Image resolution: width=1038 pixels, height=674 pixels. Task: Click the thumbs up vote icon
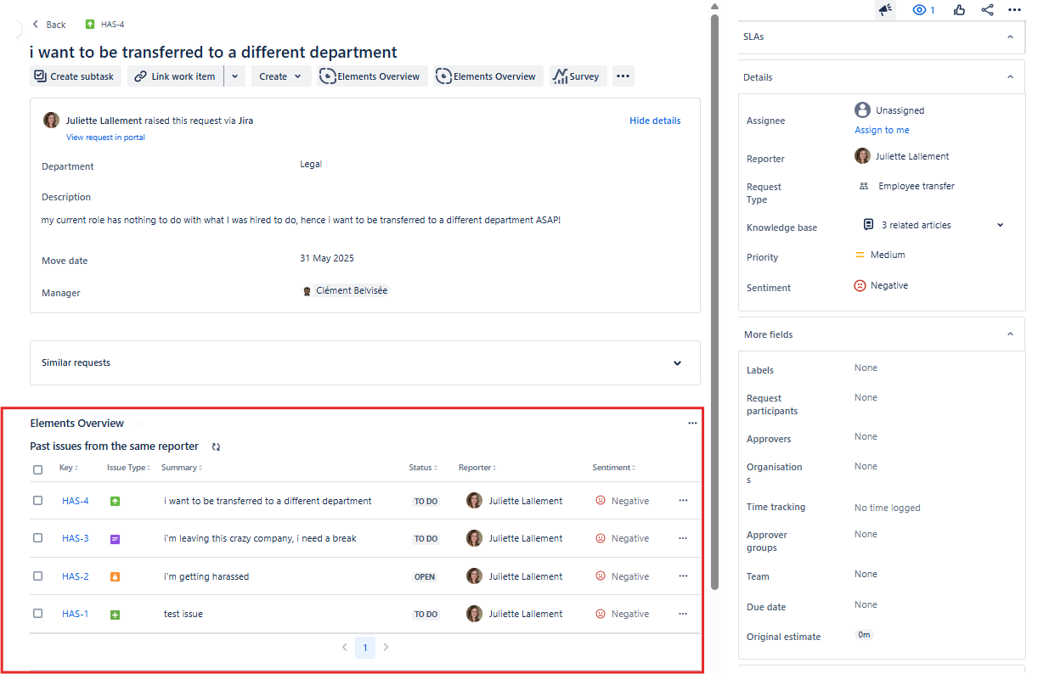point(959,10)
